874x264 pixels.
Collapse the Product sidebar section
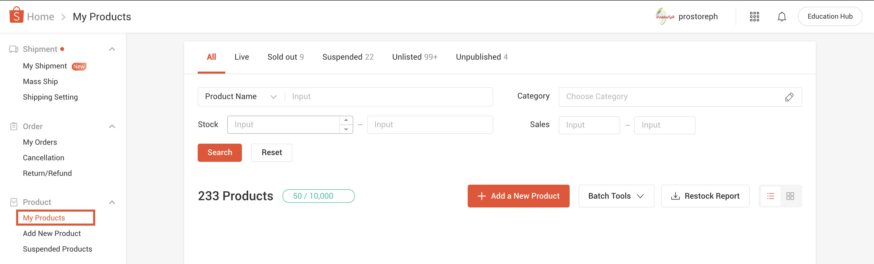pyautogui.click(x=112, y=202)
